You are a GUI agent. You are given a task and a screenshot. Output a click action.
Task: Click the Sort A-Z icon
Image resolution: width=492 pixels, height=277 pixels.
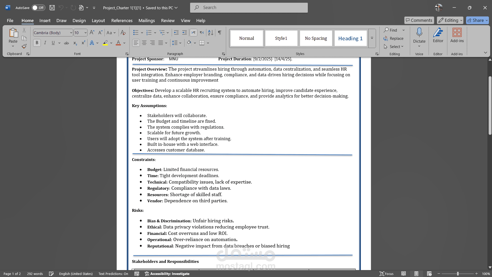[211, 33]
